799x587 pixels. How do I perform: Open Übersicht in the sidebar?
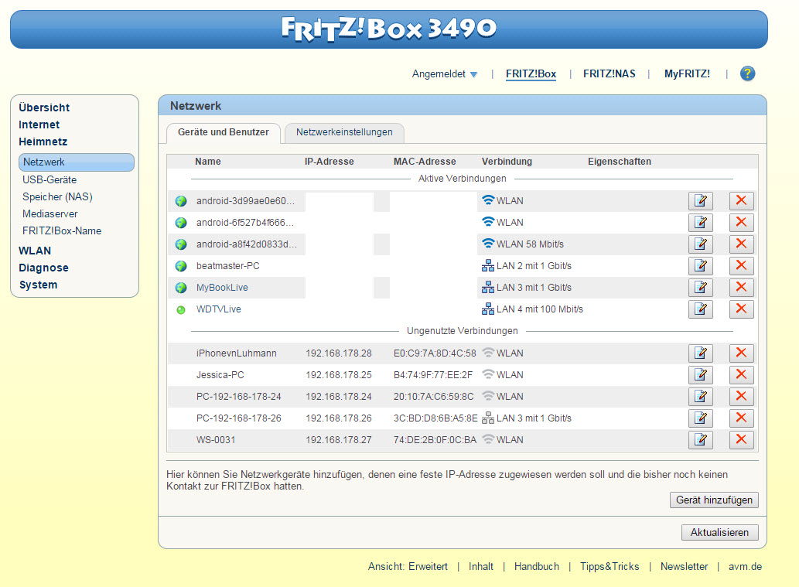point(44,108)
